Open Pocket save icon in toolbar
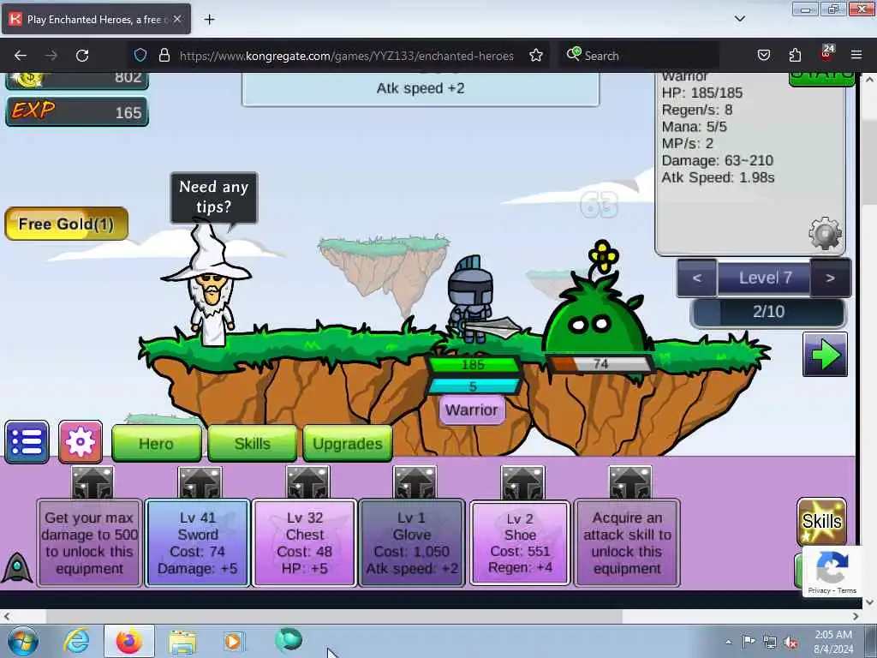 pos(763,56)
